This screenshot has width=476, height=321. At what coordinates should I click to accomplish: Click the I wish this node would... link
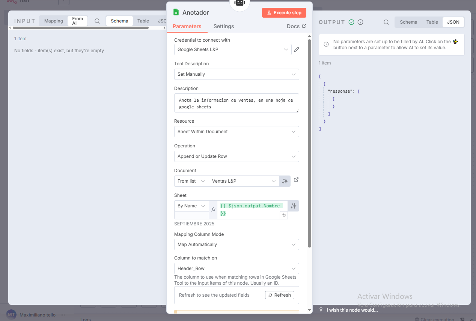click(x=352, y=310)
